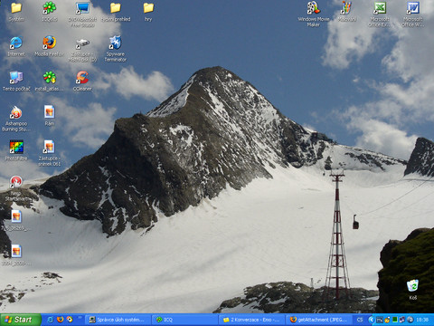Open the Mozilla Firefox desktop shortcut

[x=49, y=46]
